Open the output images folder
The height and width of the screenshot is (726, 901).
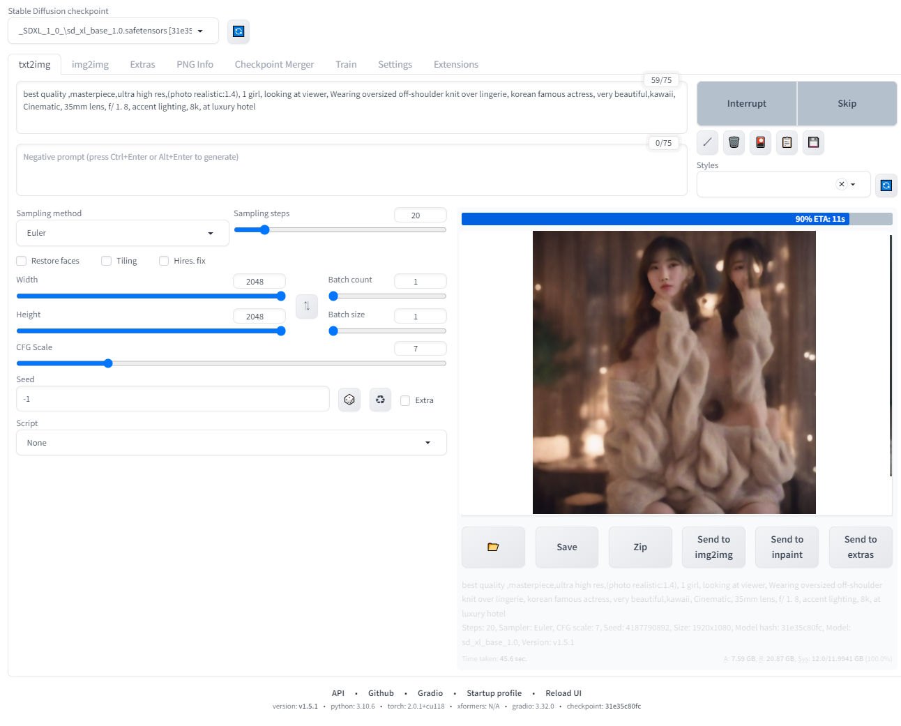(x=493, y=547)
